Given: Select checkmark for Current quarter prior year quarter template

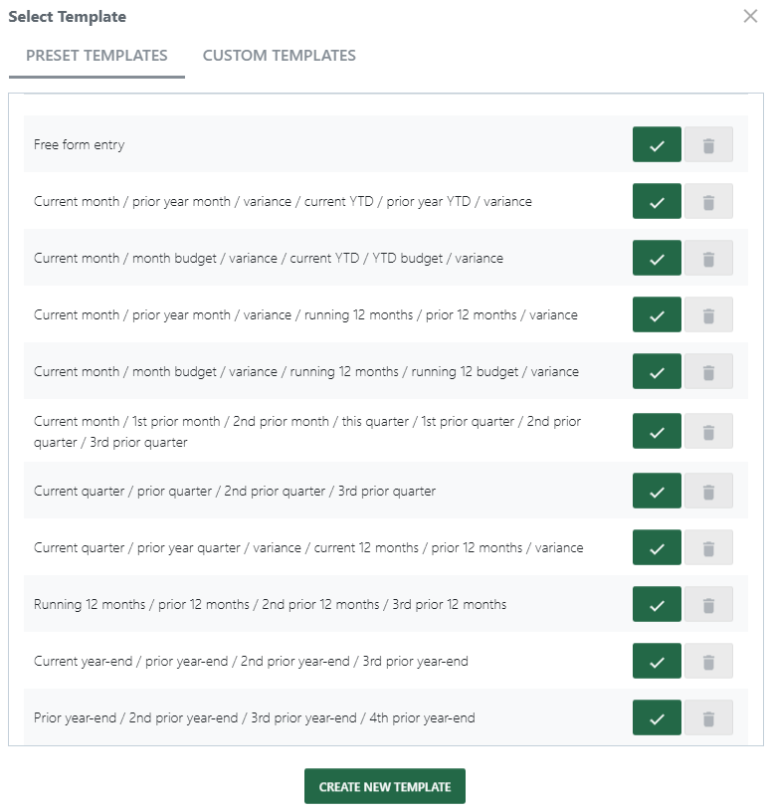Looking at the screenshot, I should (657, 547).
